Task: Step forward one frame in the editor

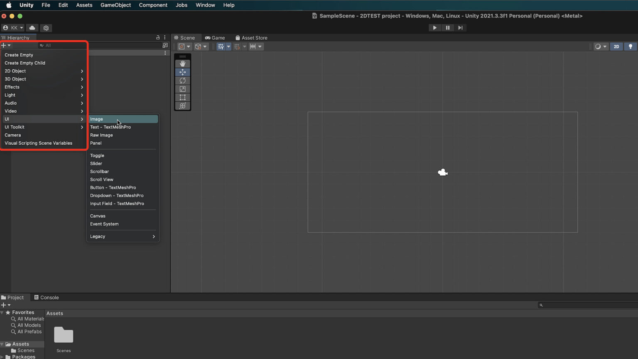Action: pyautogui.click(x=460, y=27)
